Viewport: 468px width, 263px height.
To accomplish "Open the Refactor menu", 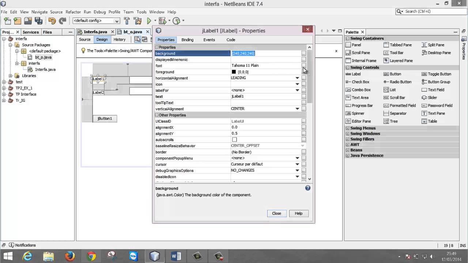I will pyautogui.click(x=73, y=12).
